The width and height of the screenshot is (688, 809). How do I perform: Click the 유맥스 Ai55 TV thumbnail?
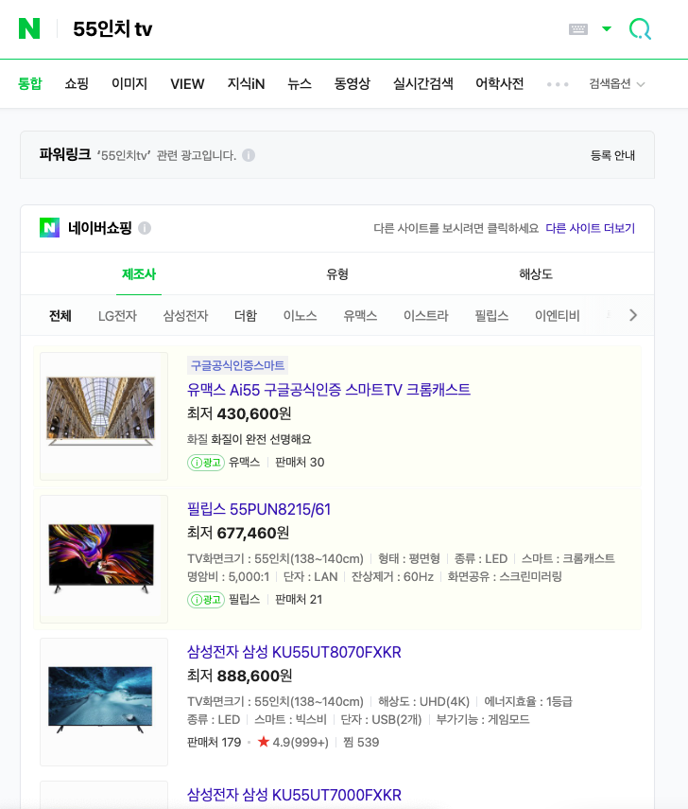pos(104,415)
